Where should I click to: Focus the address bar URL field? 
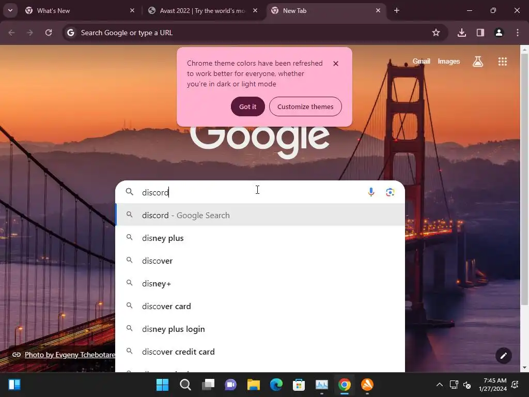250,33
